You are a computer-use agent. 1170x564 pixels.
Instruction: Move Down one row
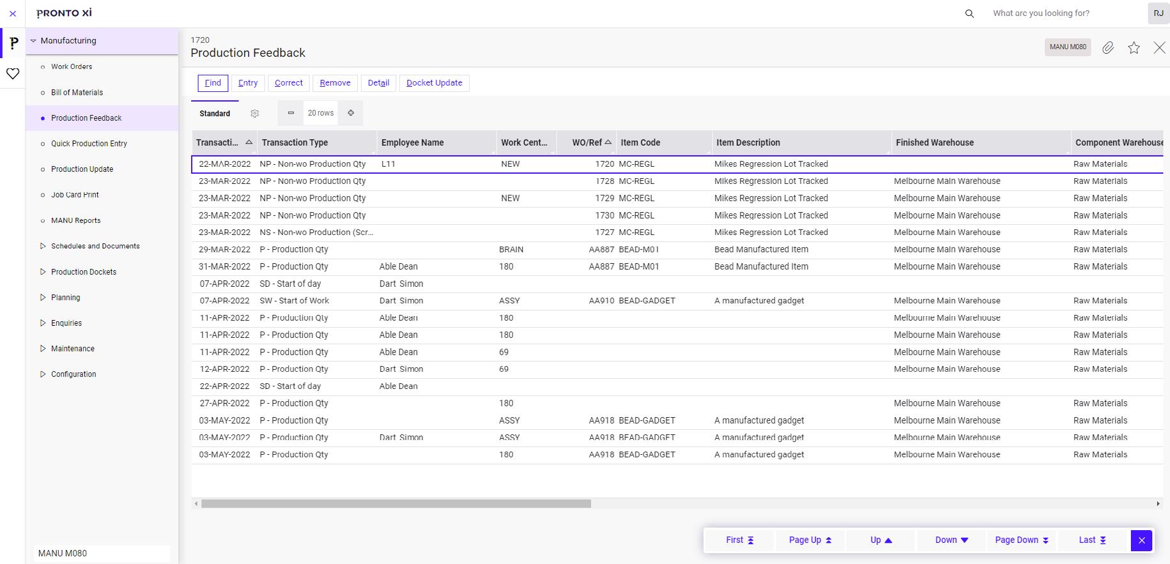[951, 540]
